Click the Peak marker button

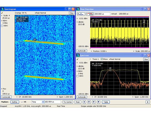[78, 102]
